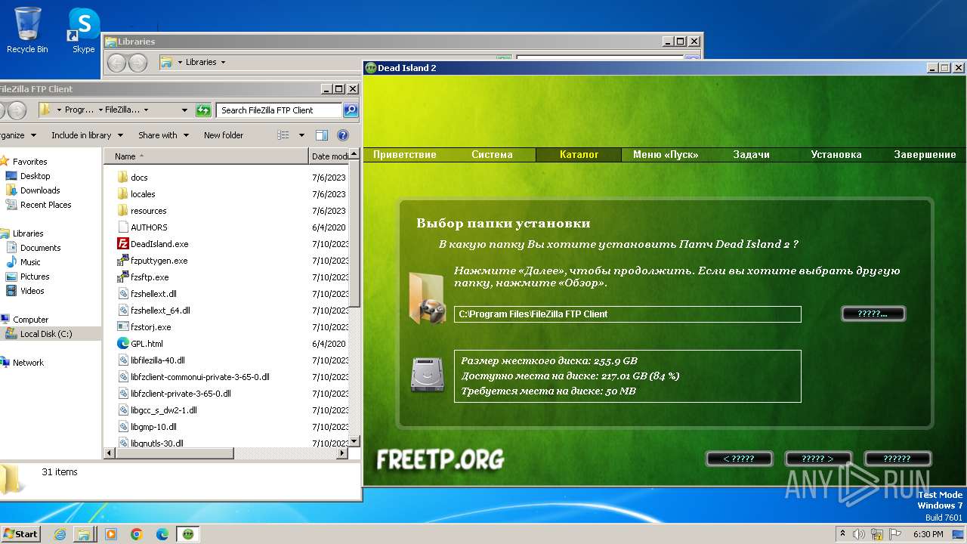This screenshot has height=544, width=967.
Task: Click the New folder button
Action: (x=224, y=135)
